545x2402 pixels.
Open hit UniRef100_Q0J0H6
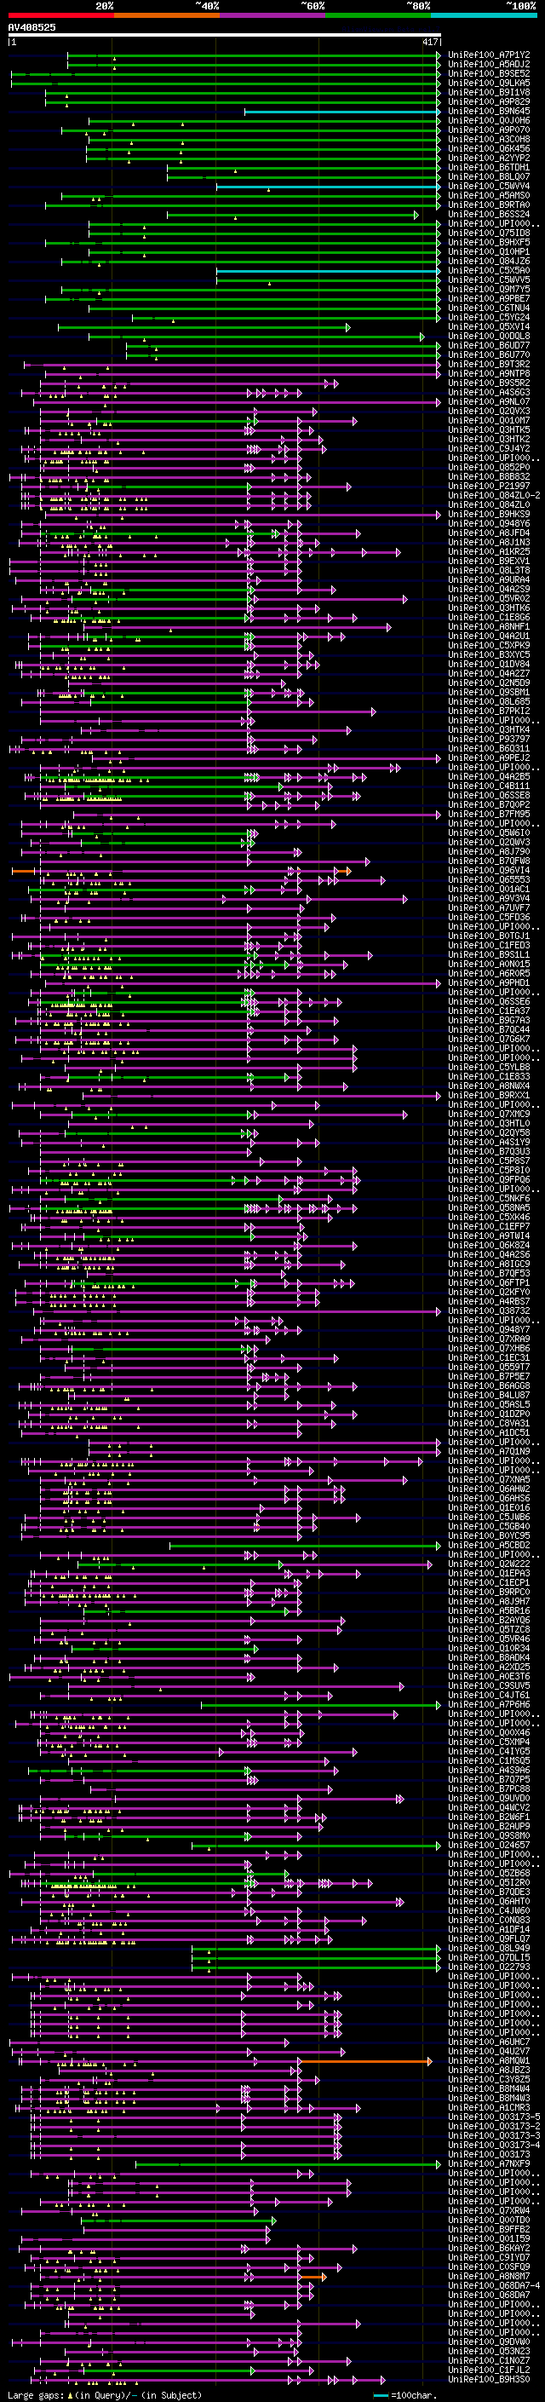coord(489,120)
